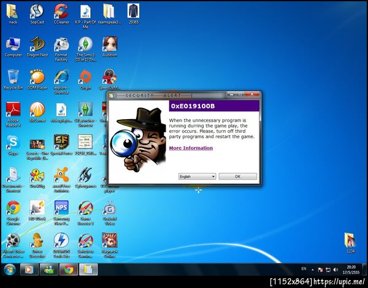The width and height of the screenshot is (368, 288).
Task: Launch Dragon Nest from the desktop
Action: (37, 47)
